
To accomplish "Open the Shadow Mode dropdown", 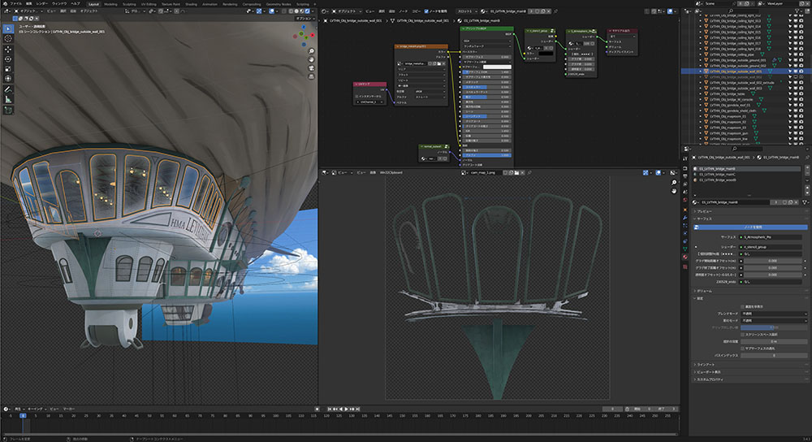I will tap(774, 321).
